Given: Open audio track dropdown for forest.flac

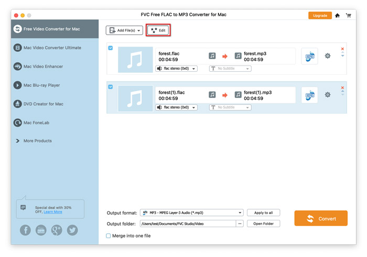Looking at the screenshot, I should (176, 69).
